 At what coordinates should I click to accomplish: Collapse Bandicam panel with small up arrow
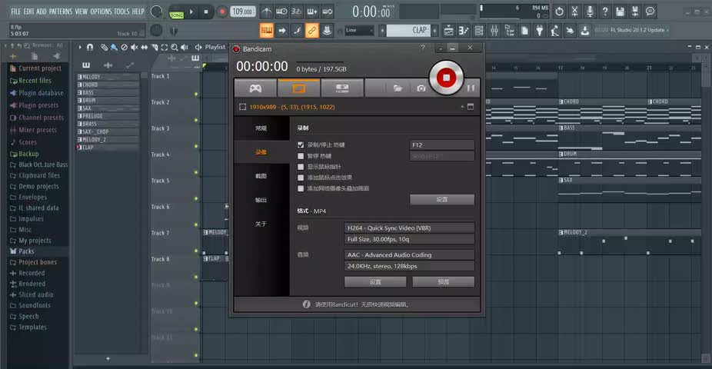[462, 107]
